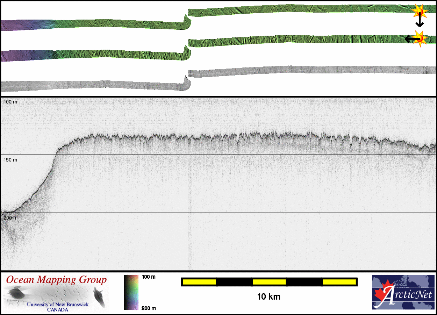Screen dimensions: 437x315
Task: Click the 200 m depth label on profile
Action: click(x=10, y=218)
